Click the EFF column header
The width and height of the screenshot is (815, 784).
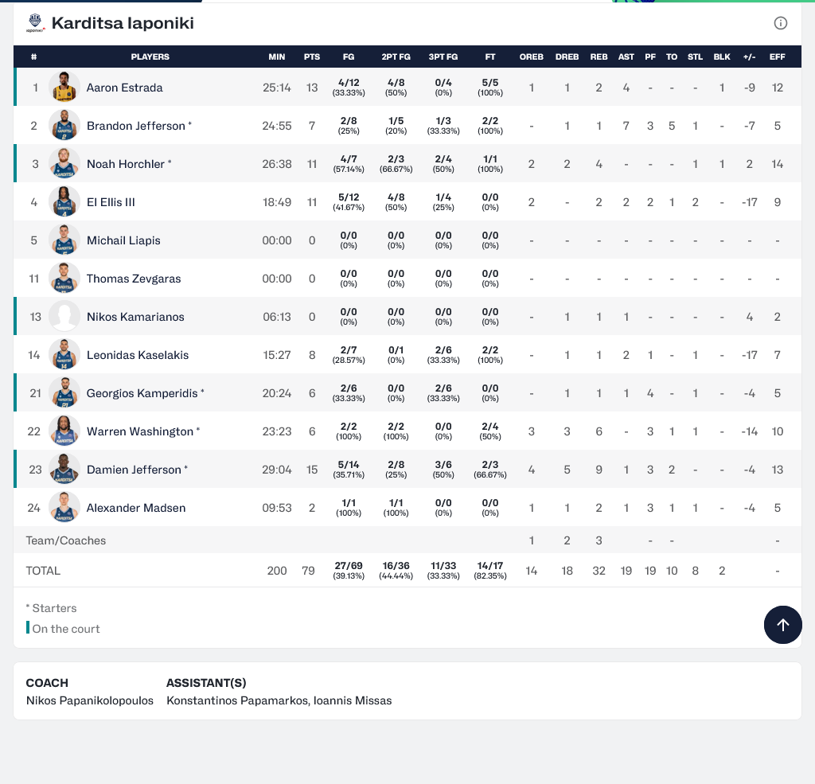(778, 57)
